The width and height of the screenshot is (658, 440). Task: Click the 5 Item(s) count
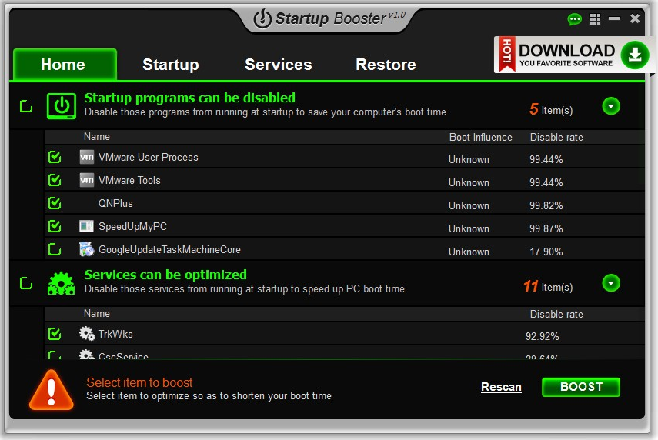tap(551, 109)
